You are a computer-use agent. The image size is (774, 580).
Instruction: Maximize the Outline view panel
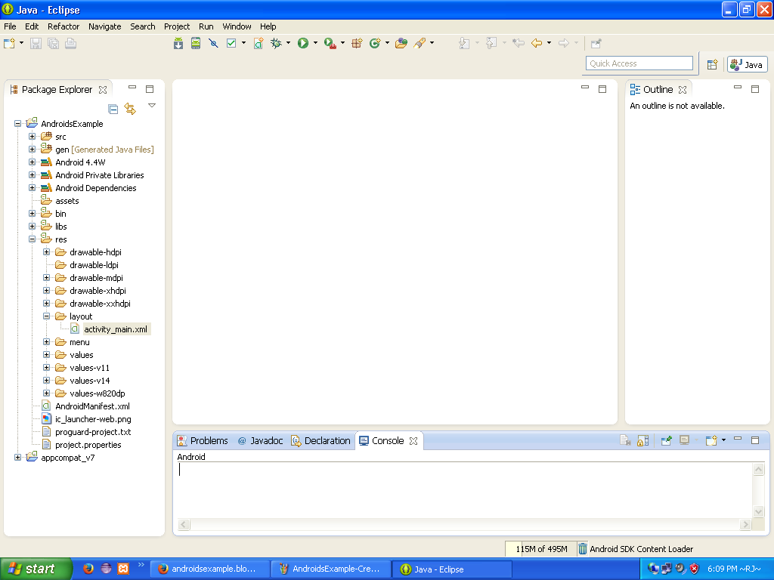pos(755,89)
